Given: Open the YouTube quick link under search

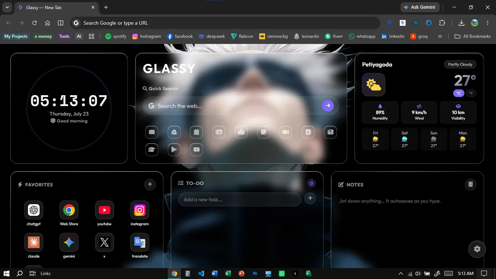Looking at the screenshot, I should 196,149.
